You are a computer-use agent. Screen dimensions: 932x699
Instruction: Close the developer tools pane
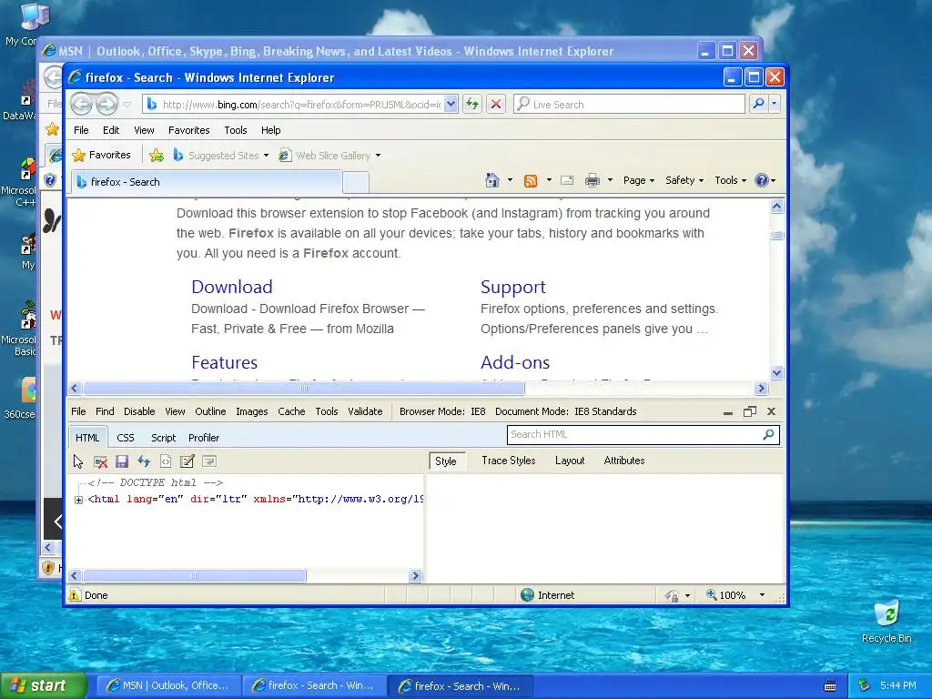tap(772, 411)
